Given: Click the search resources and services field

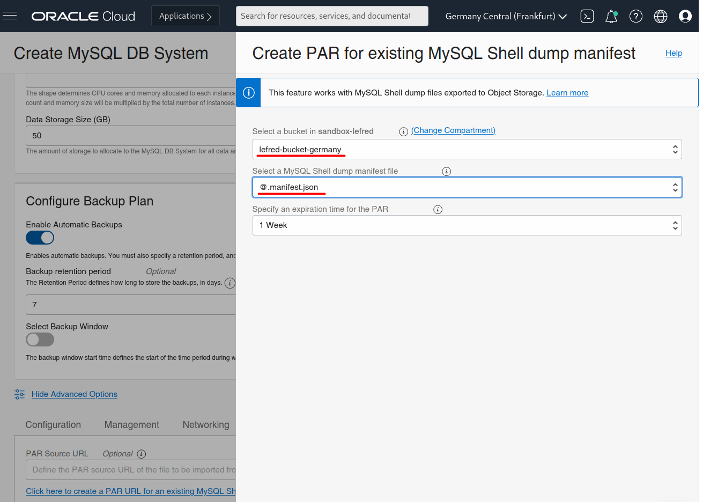Looking at the screenshot, I should tap(332, 16).
